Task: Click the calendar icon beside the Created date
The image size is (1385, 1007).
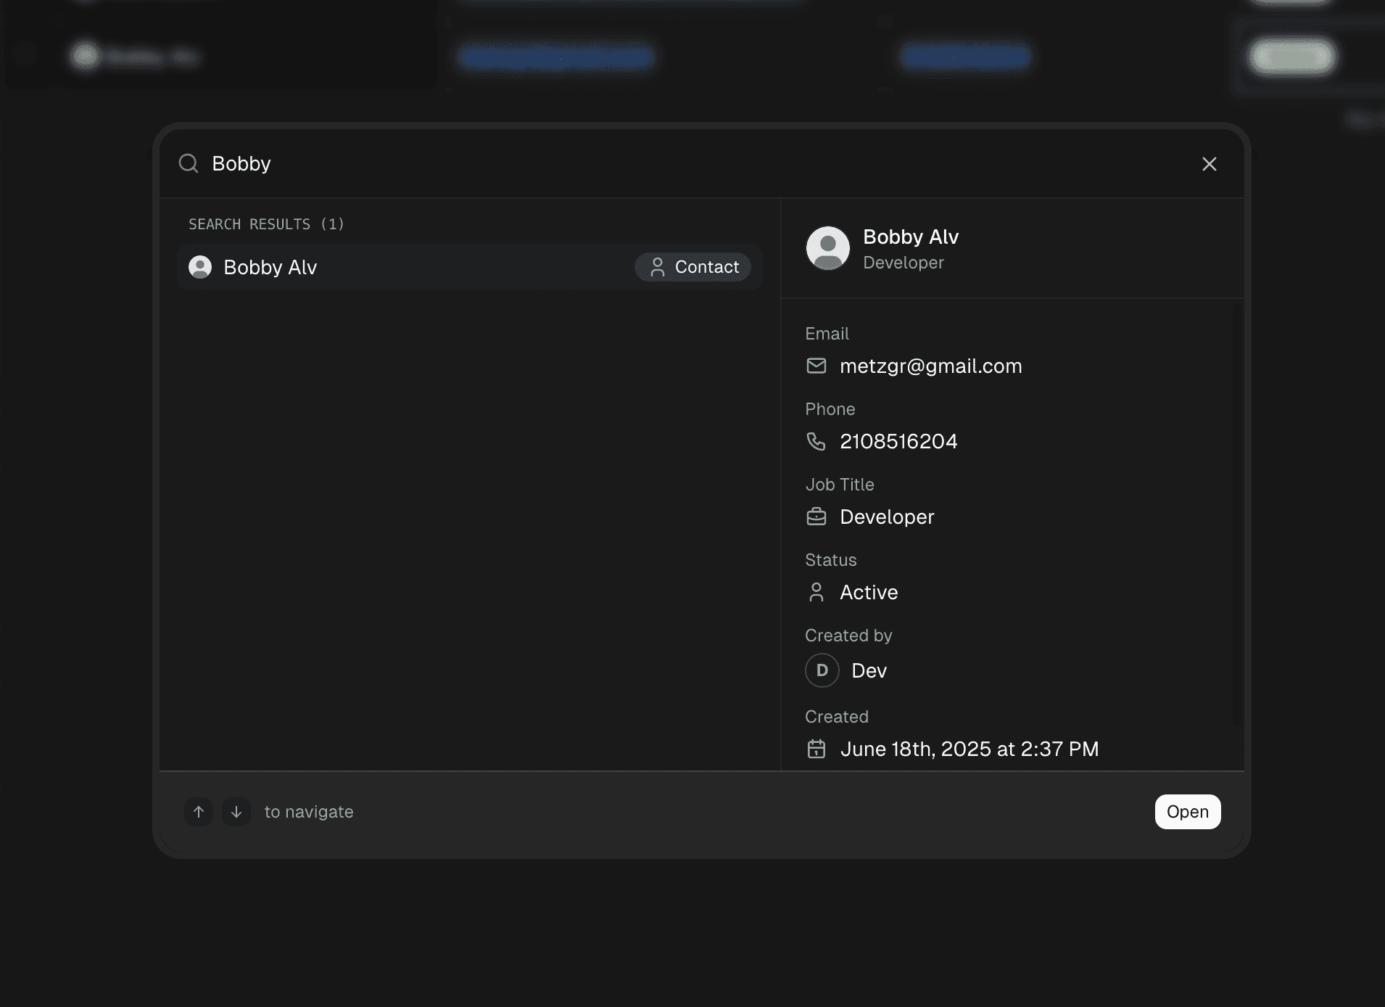Action: click(x=817, y=749)
